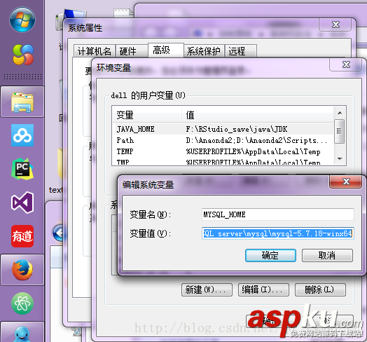Click the D:\Anaonda2 Path value cell

pos(256,140)
